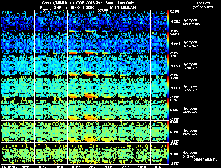The width and height of the screenshot is (221, 168).
Task: Select the 24-35 keV panel at 00:35
Action: click(93, 110)
